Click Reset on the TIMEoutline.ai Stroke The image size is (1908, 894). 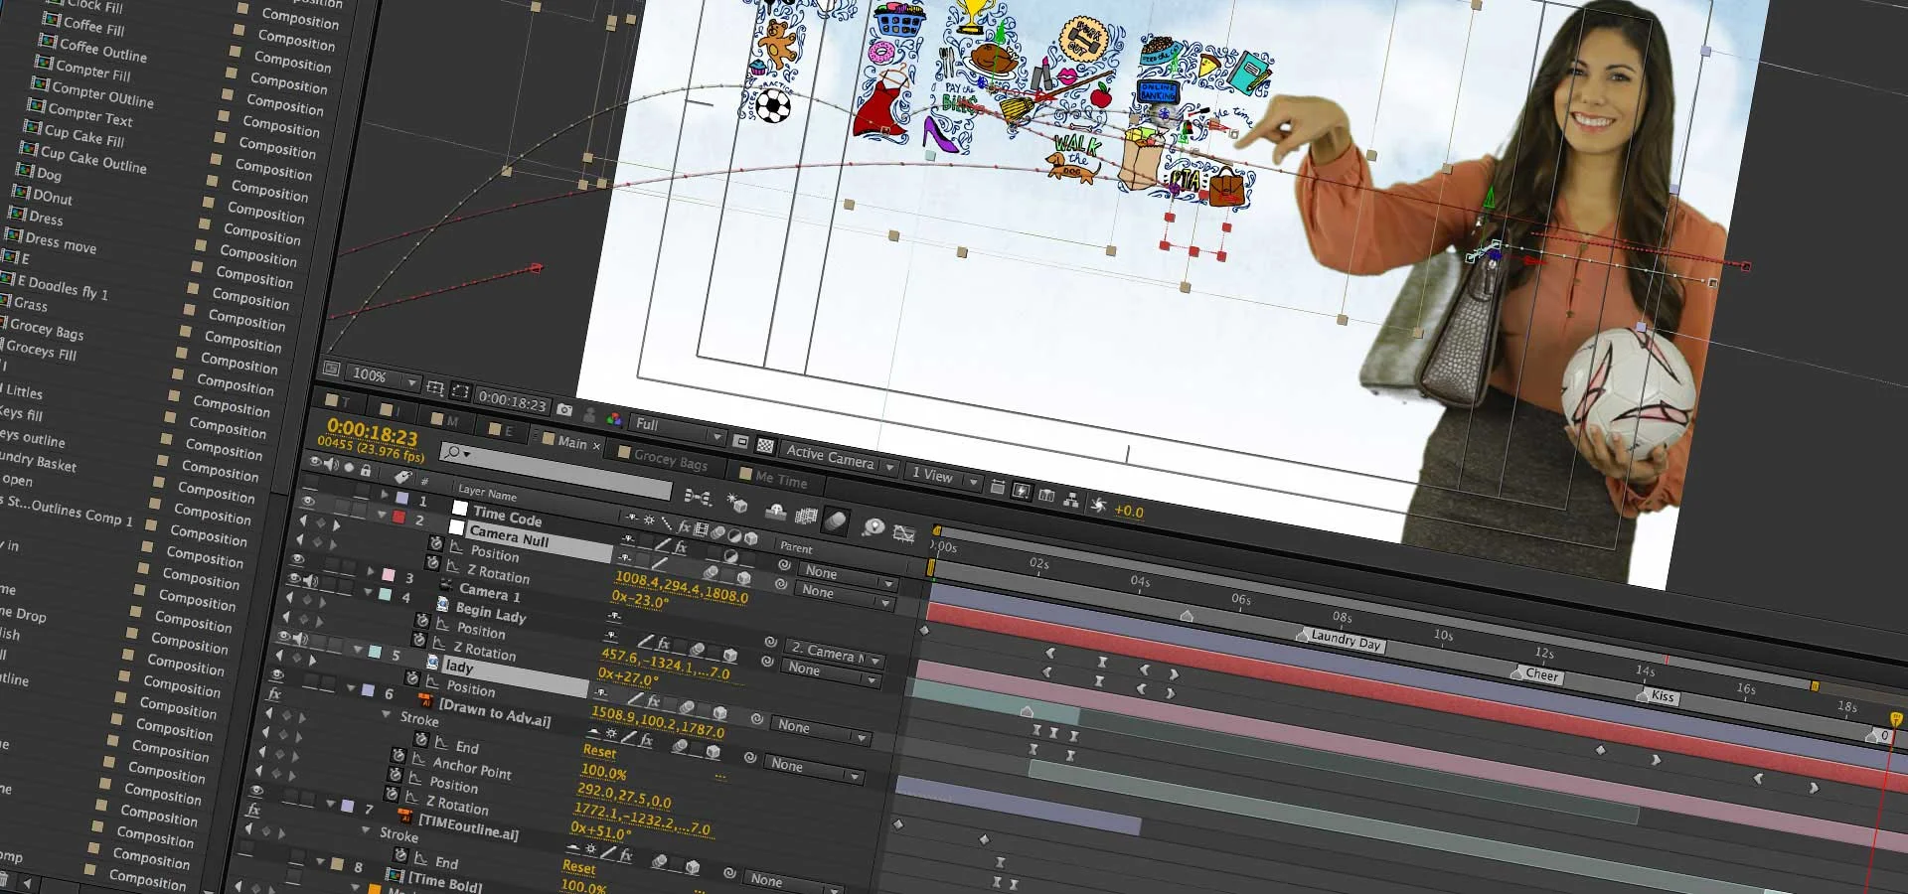click(578, 867)
